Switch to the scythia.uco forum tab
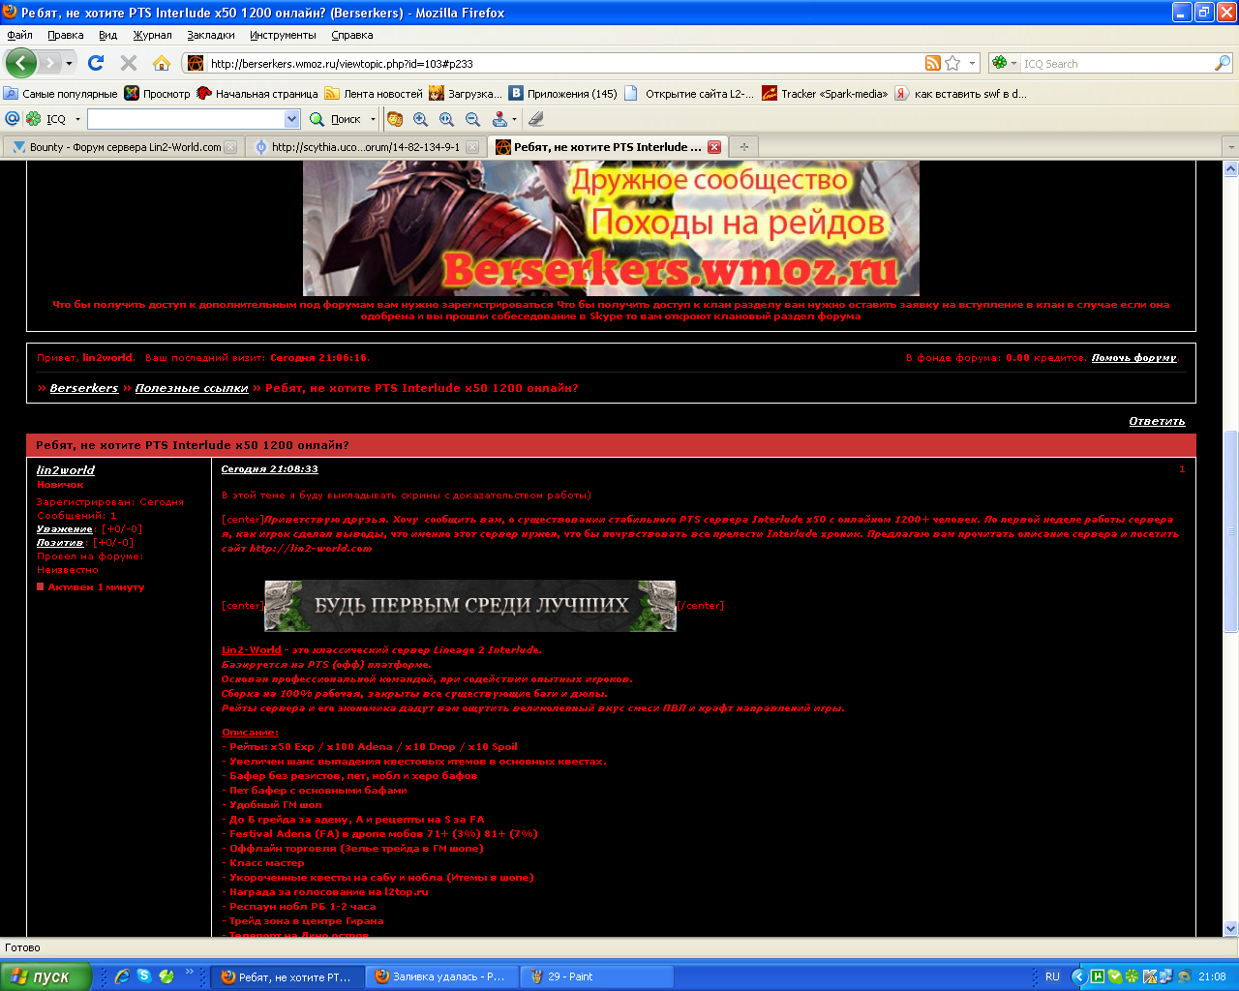This screenshot has height=991, width=1239. coord(365,147)
